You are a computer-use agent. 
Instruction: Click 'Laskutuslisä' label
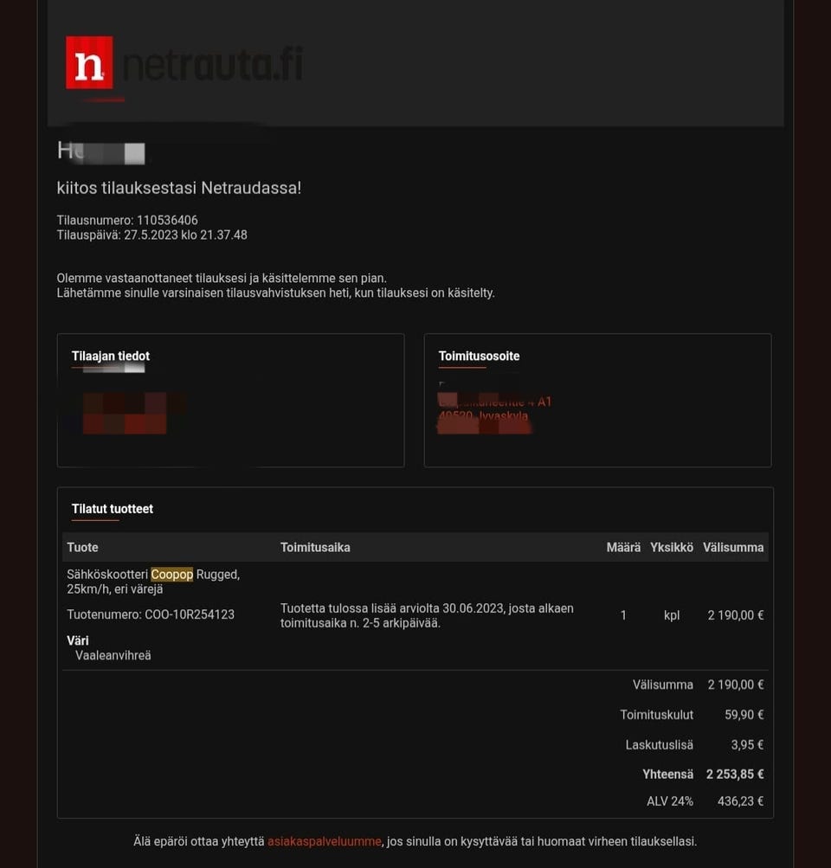click(x=660, y=745)
